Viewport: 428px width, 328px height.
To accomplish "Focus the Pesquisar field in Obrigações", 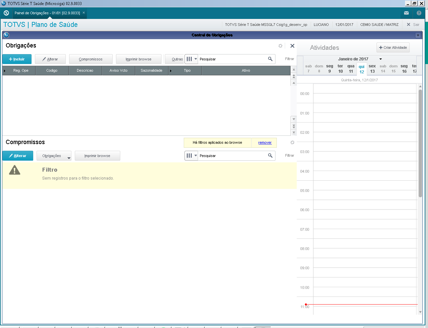I will (233, 59).
